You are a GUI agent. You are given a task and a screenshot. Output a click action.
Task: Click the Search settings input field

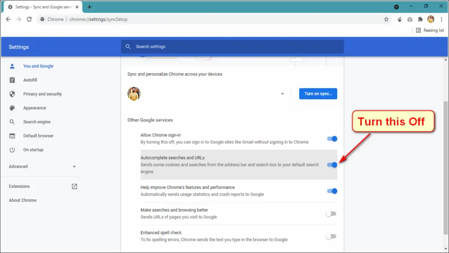pyautogui.click(x=232, y=46)
